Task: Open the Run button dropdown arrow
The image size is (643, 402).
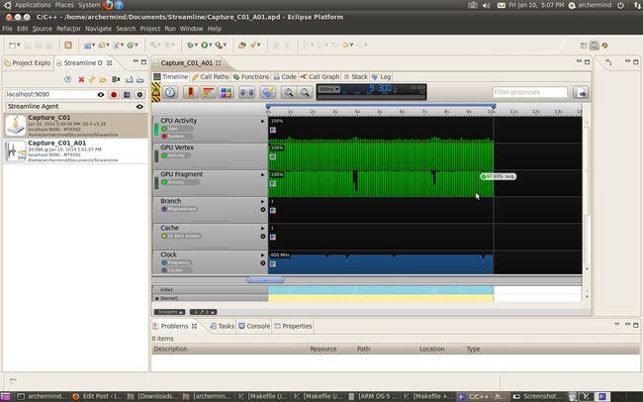Action: coord(210,46)
